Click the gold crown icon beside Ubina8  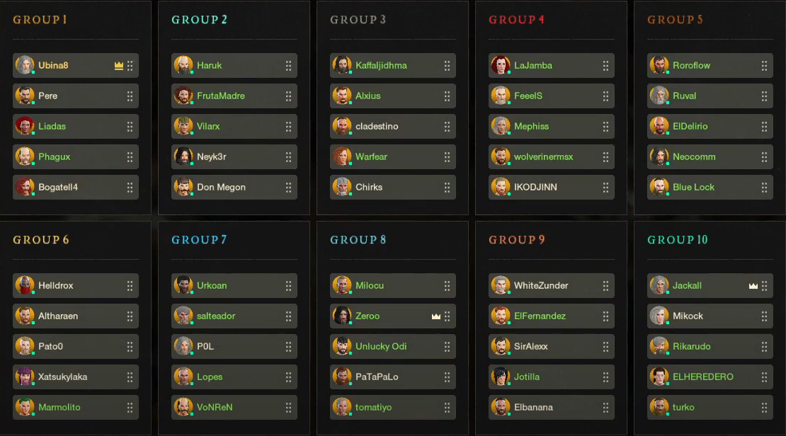point(119,66)
